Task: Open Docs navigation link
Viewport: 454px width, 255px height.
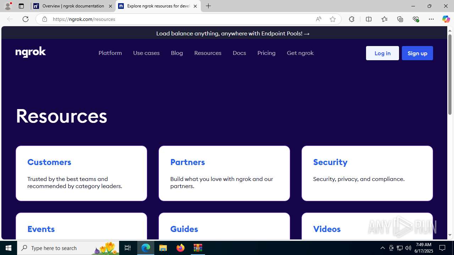Action: pyautogui.click(x=239, y=53)
